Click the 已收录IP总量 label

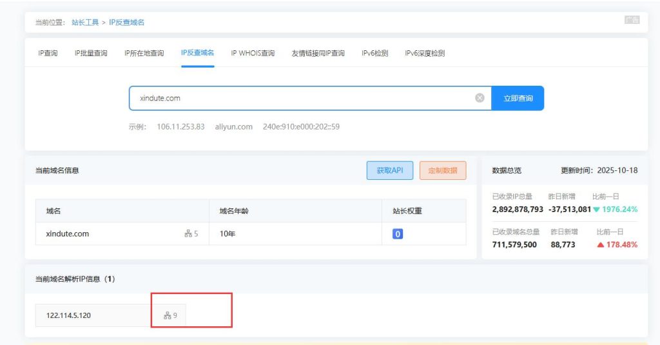[x=512, y=196]
